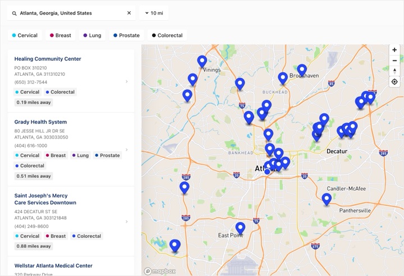This screenshot has height=276, width=404.
Task: Toggle the Prostate filter chip
Action: click(126, 35)
